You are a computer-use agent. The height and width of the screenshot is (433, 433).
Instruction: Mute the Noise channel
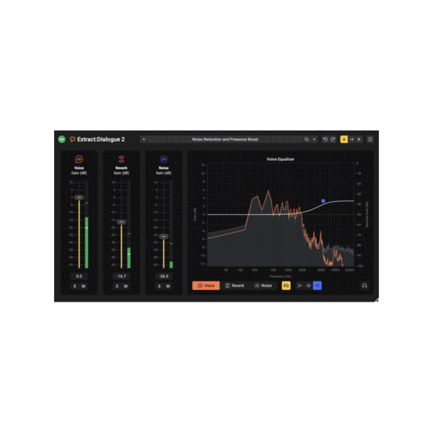168,286
